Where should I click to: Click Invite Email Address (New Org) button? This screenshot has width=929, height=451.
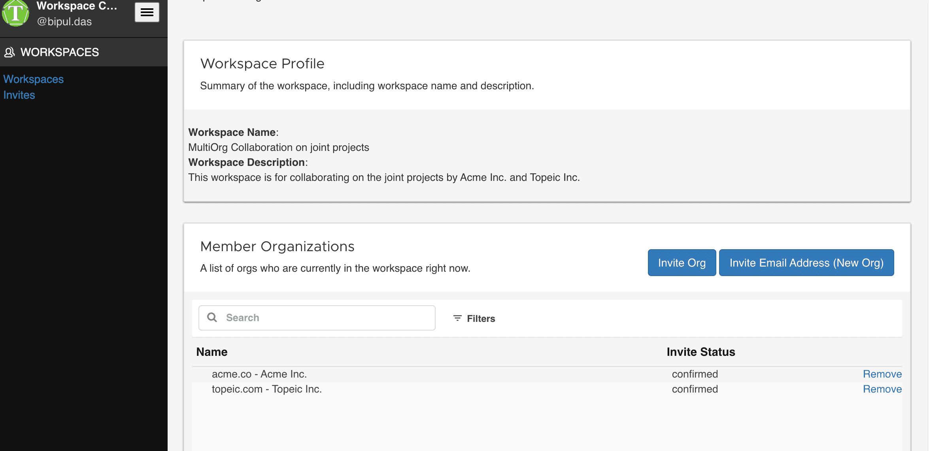tap(806, 263)
